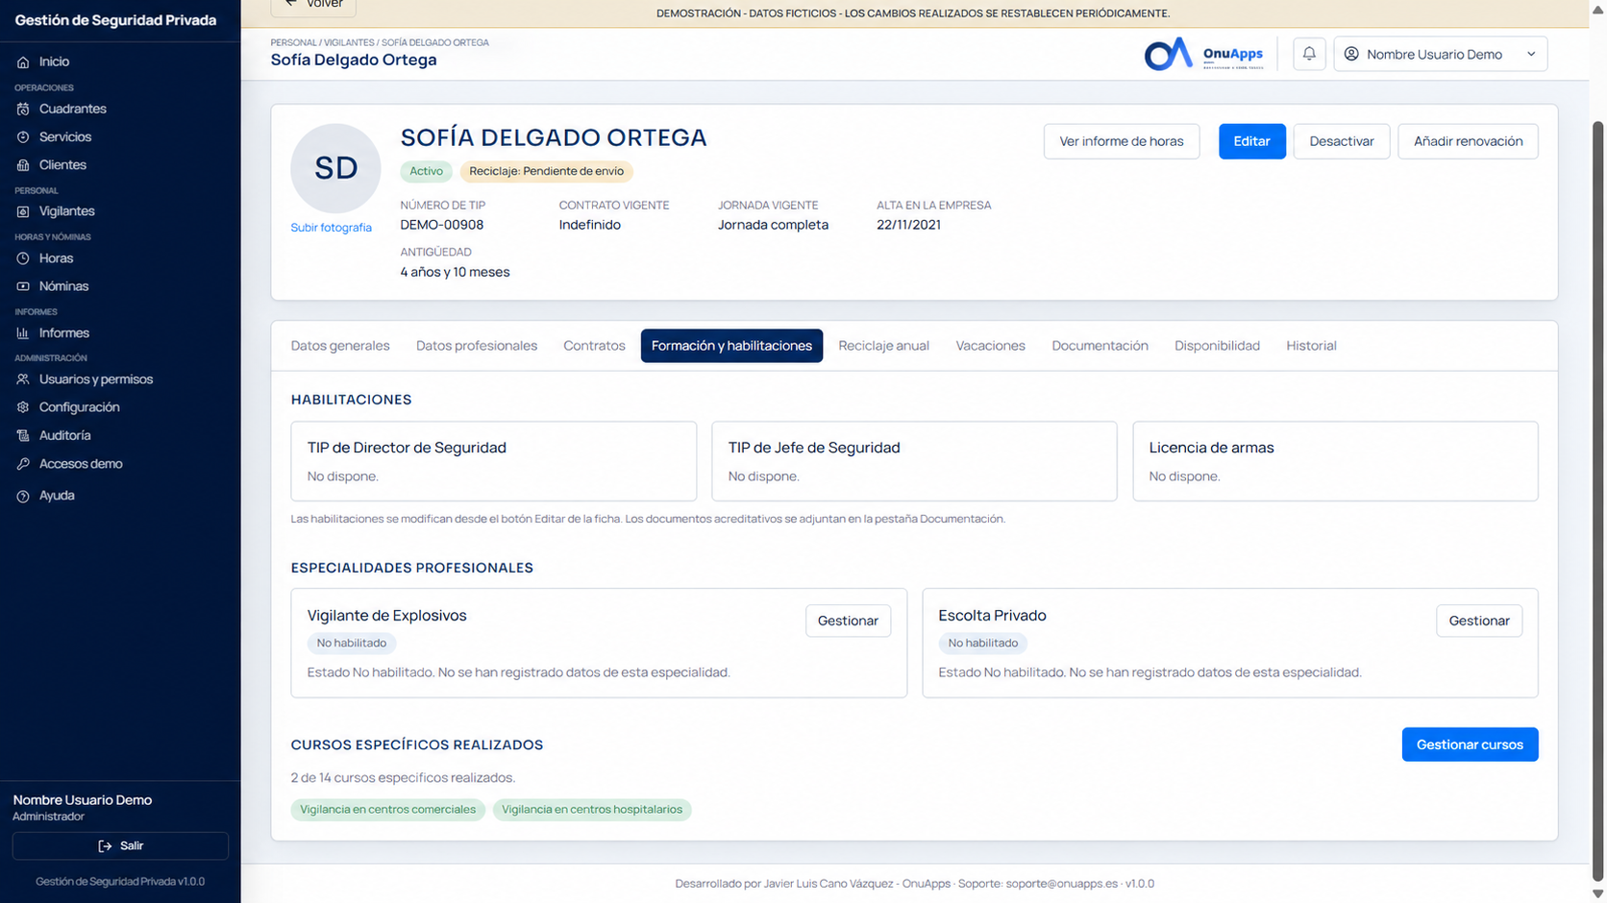Go to the Documentación tab
1607x903 pixels.
click(1100, 346)
